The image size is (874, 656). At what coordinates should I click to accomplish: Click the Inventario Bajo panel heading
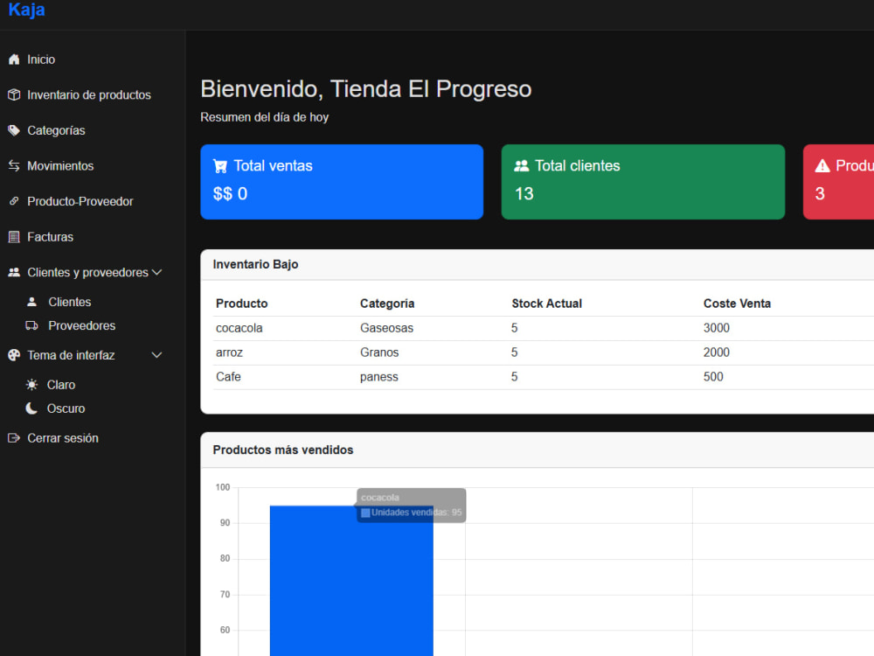(x=255, y=264)
